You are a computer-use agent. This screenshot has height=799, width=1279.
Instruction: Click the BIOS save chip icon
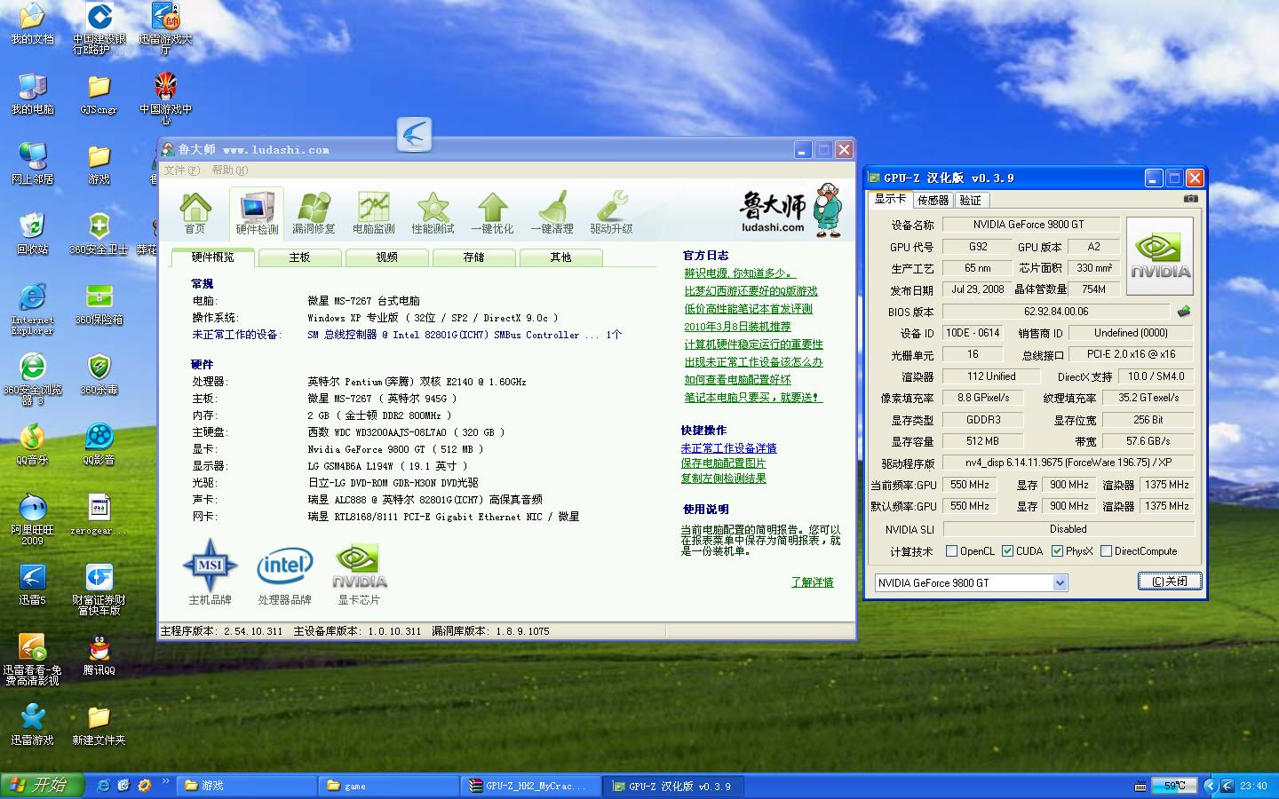click(1183, 312)
